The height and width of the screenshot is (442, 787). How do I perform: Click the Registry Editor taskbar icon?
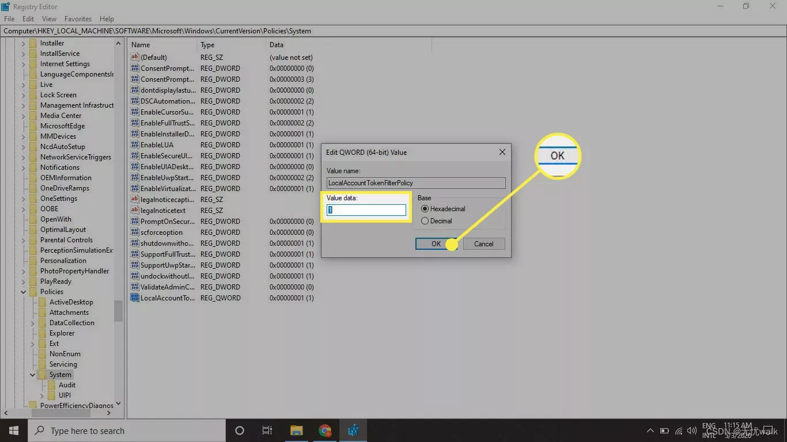[353, 430]
